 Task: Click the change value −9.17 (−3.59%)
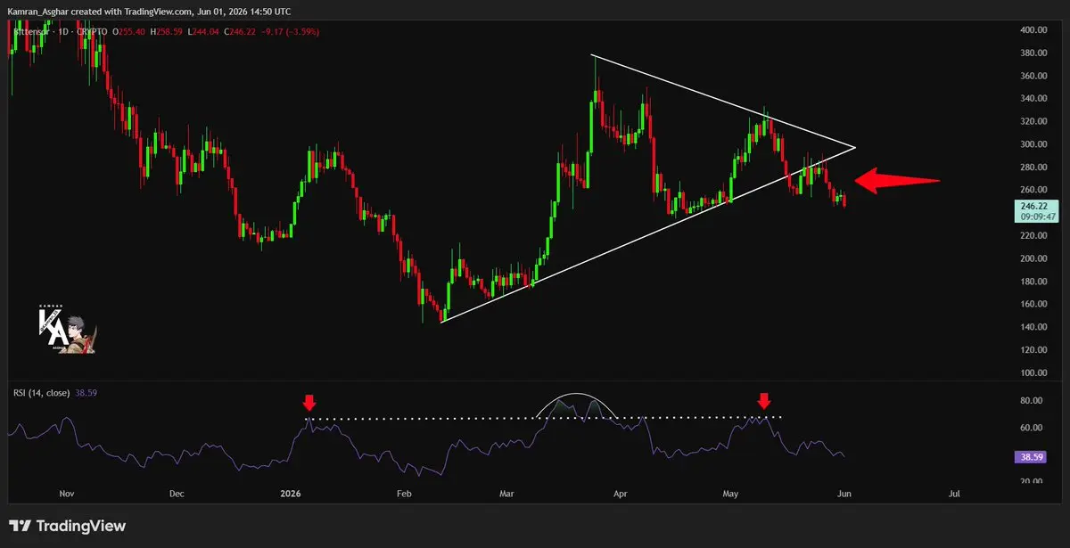pyautogui.click(x=290, y=31)
